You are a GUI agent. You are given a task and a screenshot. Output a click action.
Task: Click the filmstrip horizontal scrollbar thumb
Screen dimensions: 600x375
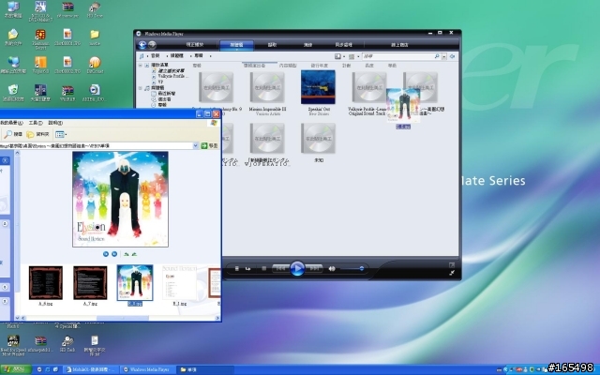[x=123, y=318]
